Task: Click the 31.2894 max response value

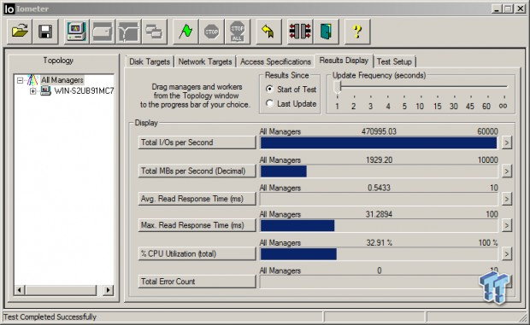Action: (x=379, y=214)
